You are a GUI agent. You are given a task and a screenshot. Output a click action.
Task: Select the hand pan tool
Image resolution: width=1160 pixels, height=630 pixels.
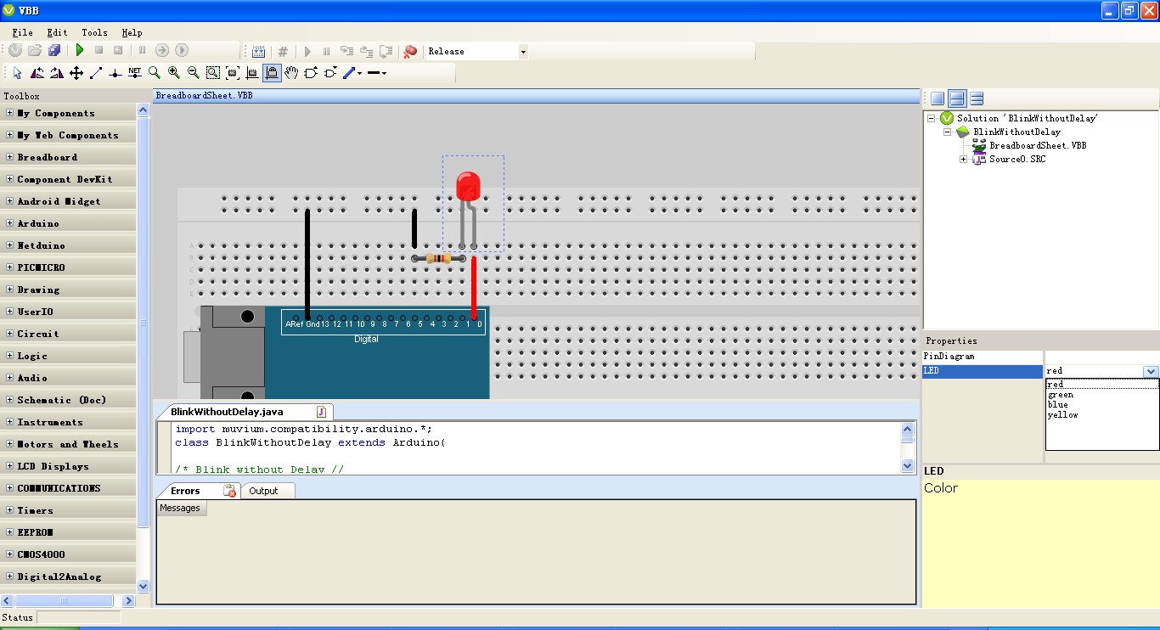pos(291,74)
